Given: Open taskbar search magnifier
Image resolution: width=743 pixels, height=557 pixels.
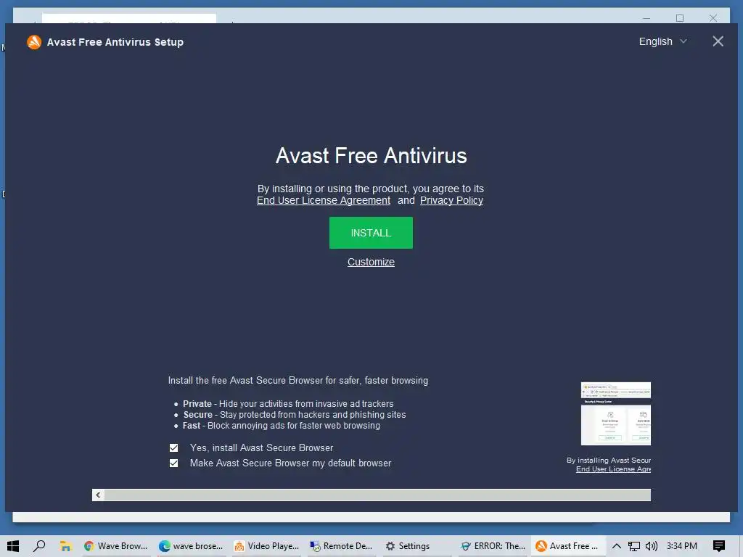Looking at the screenshot, I should click(x=39, y=546).
